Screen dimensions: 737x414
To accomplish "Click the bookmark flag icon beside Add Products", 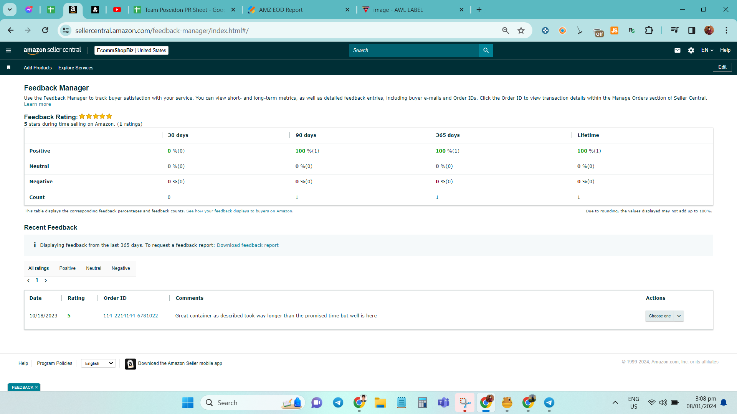I will click(8, 67).
